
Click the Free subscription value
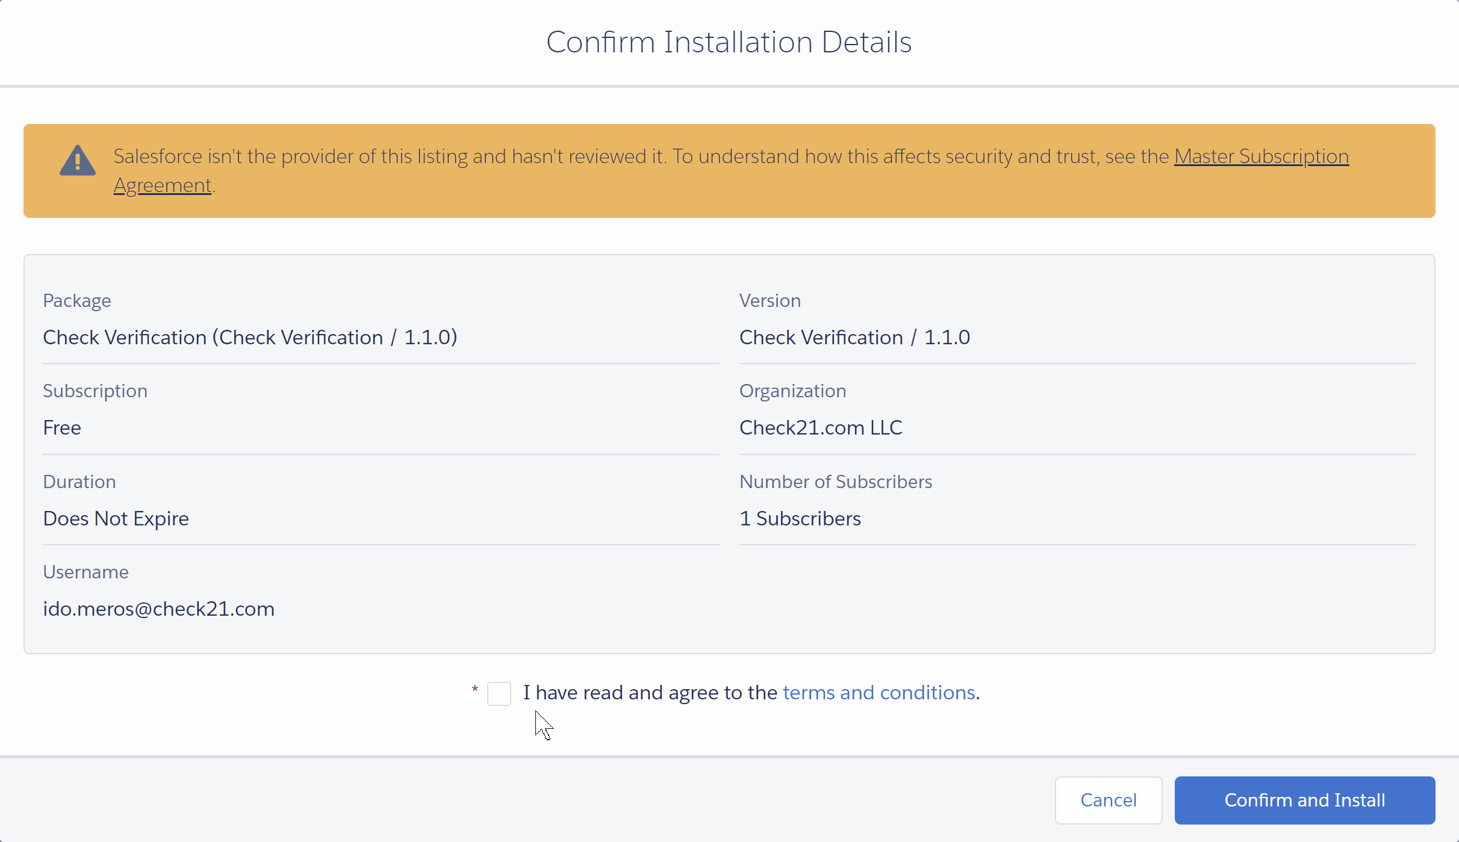tap(62, 428)
